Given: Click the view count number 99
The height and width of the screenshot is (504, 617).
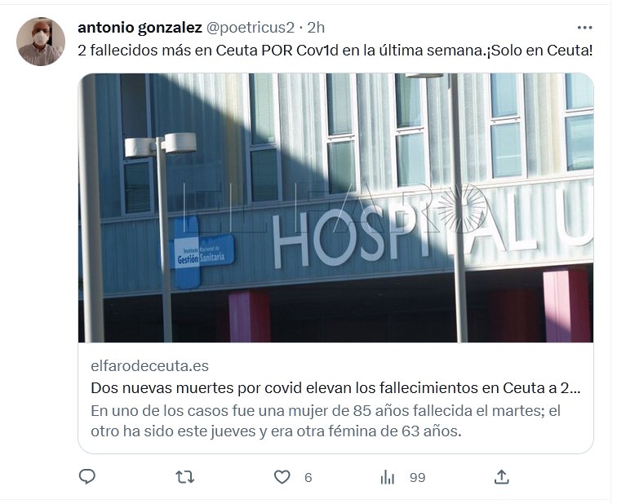Looking at the screenshot, I should pyautogui.click(x=418, y=478).
